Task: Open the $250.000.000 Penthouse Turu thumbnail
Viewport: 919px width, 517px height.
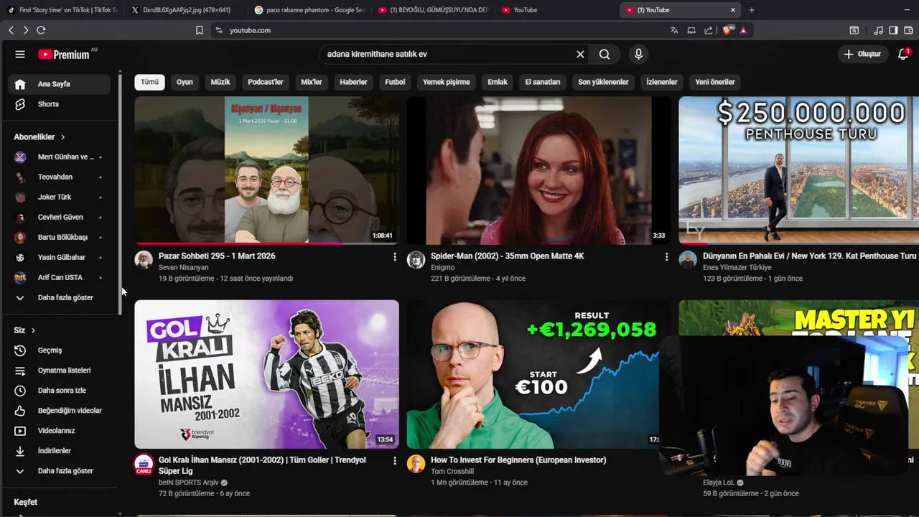Action: pos(798,171)
